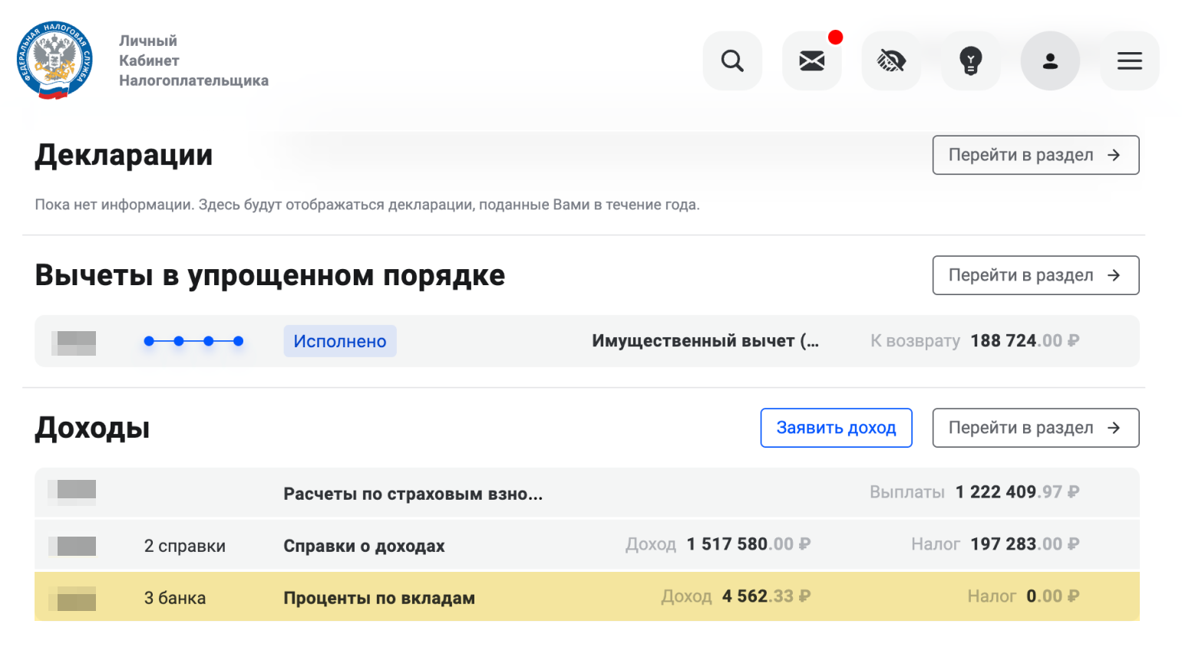The width and height of the screenshot is (1182, 670).
Task: Click the accessibility (eye) icon
Action: pyautogui.click(x=892, y=61)
